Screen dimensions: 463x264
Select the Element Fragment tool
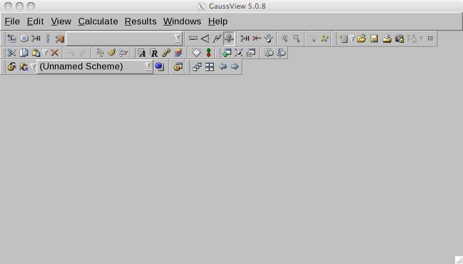[x=12, y=38]
